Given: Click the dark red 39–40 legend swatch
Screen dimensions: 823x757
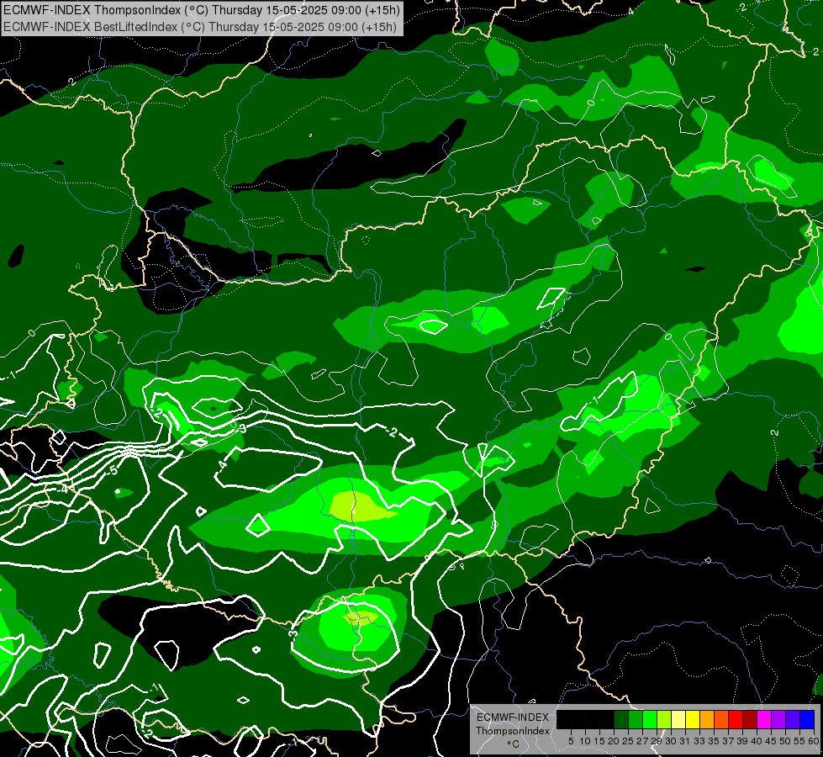Looking at the screenshot, I should point(750,720).
